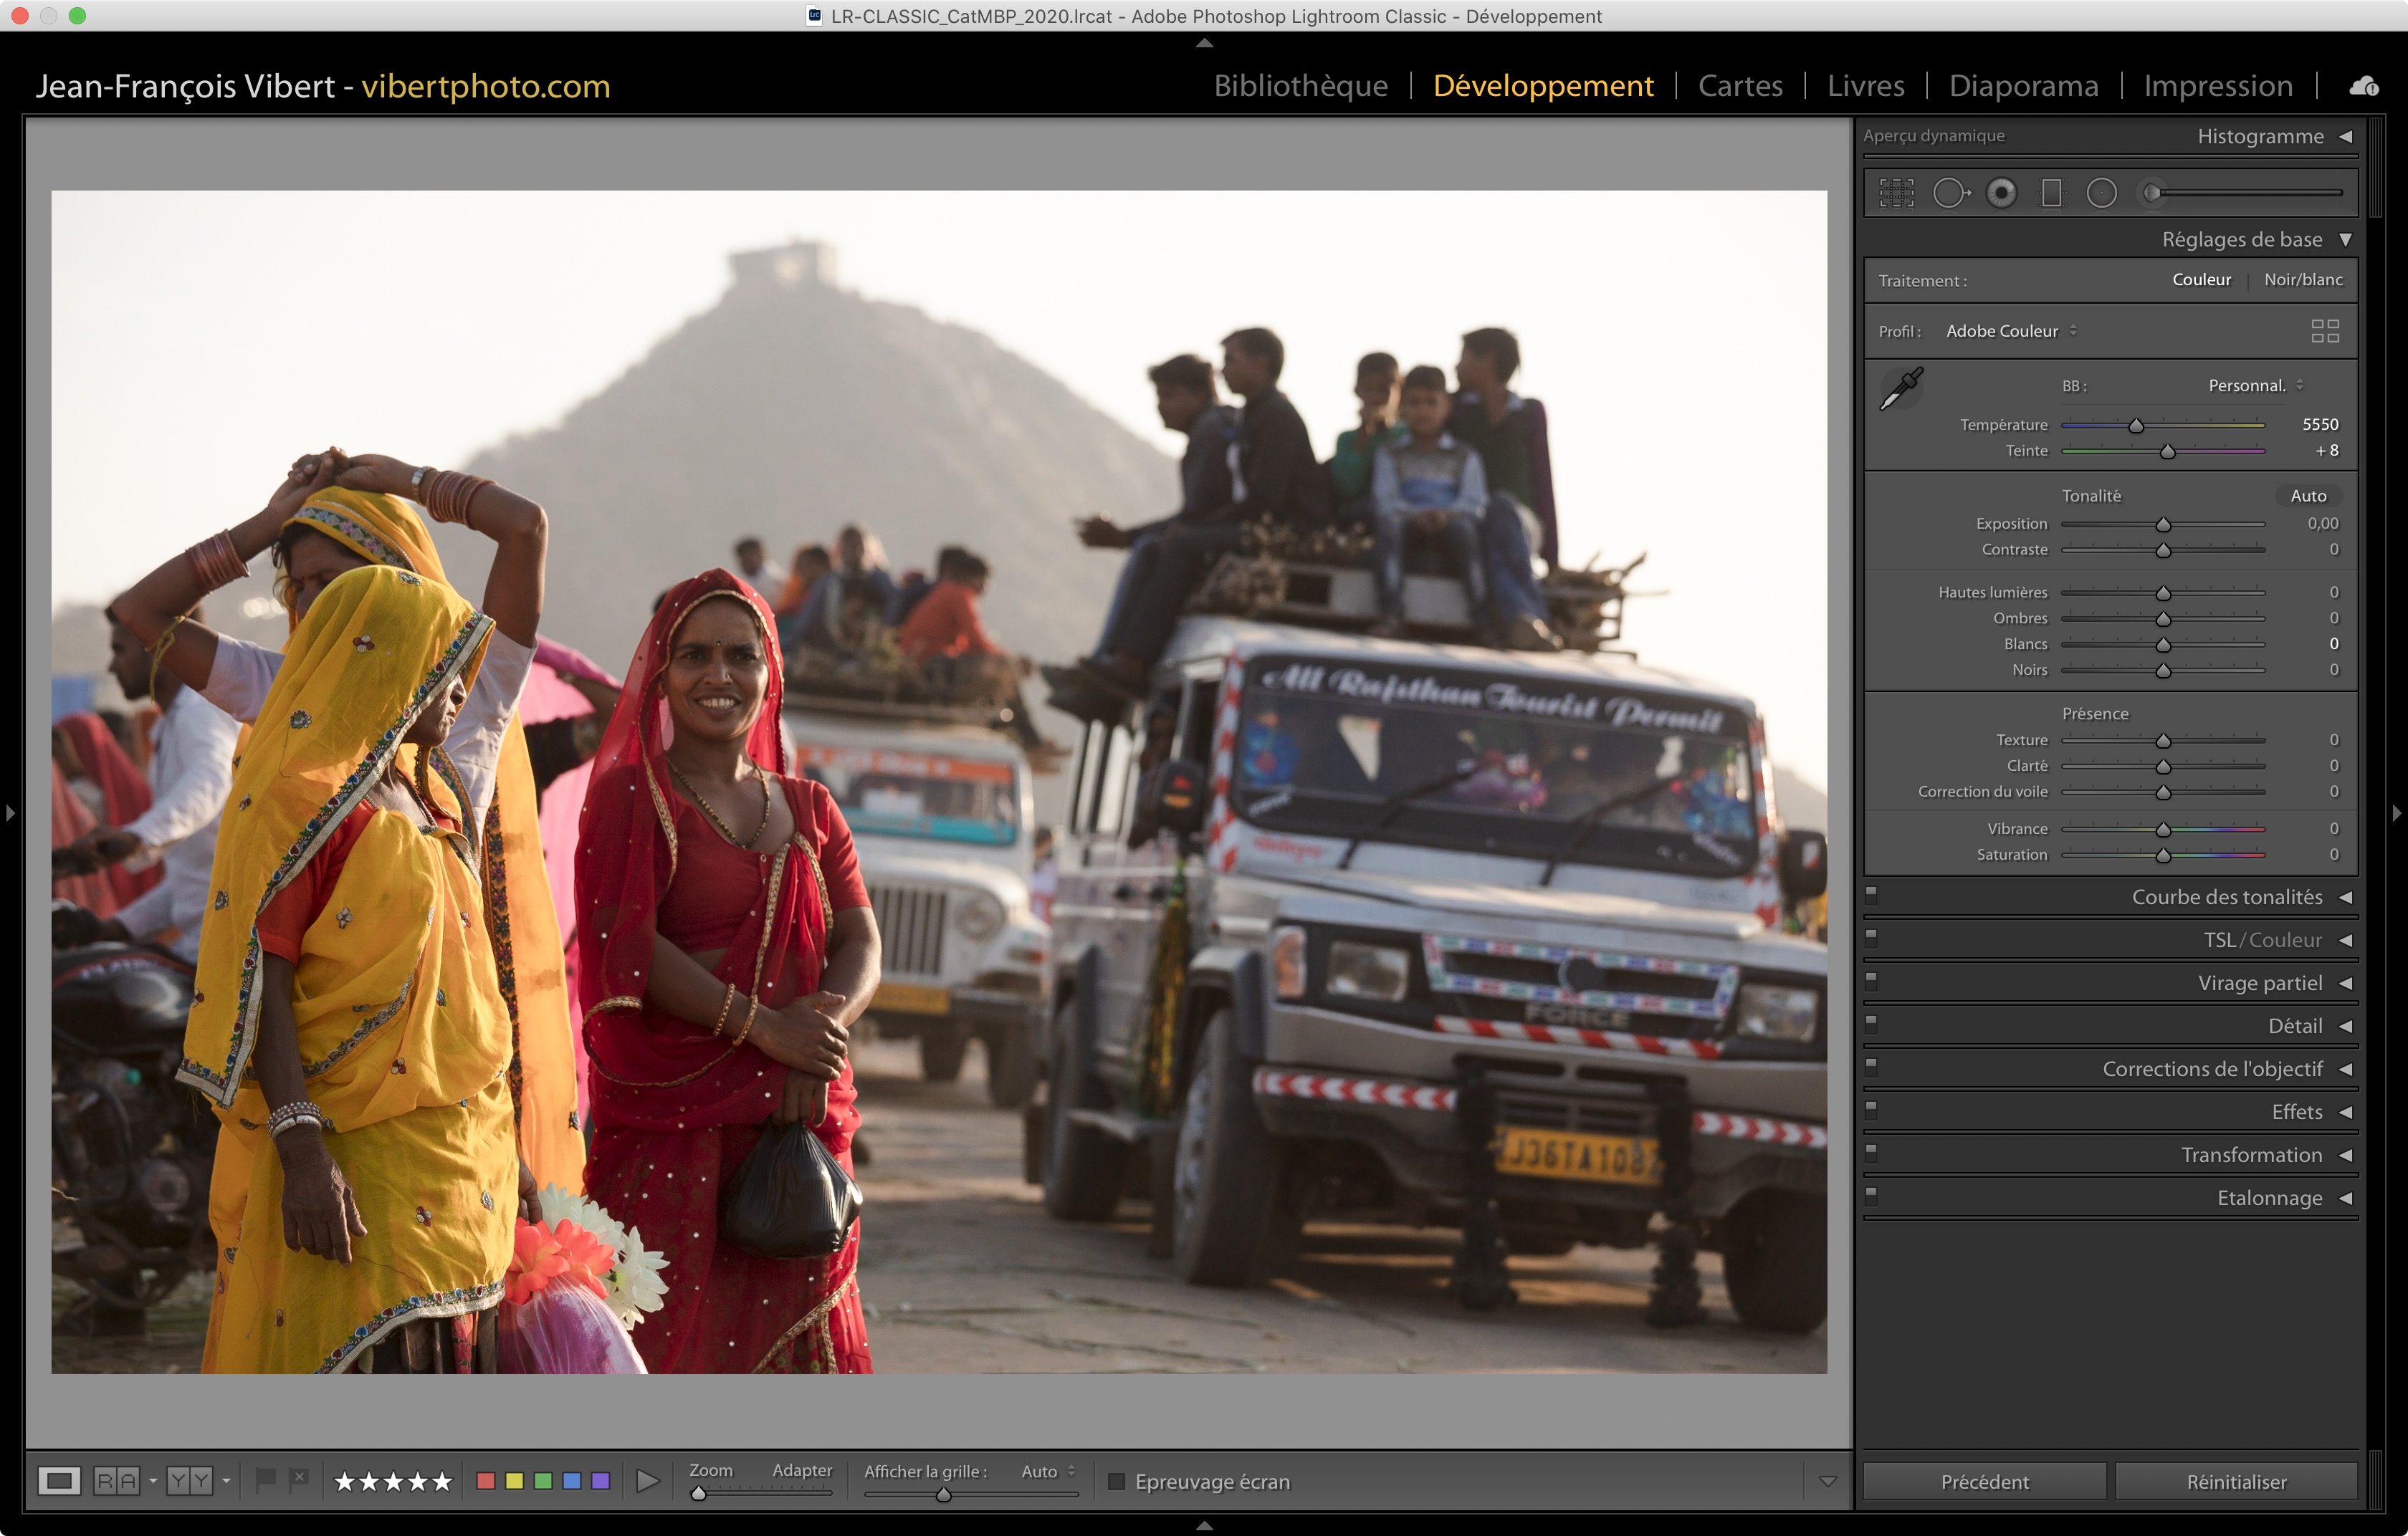Apply the red color label swatch
This screenshot has width=2408, height=1536.
point(486,1481)
